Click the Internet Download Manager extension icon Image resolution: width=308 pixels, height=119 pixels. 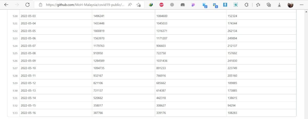151,5
